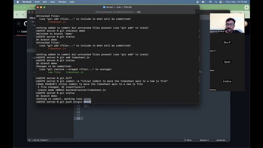
Task: Open Spotlight search magnifier icon
Action: pyautogui.click(x=216, y=2)
